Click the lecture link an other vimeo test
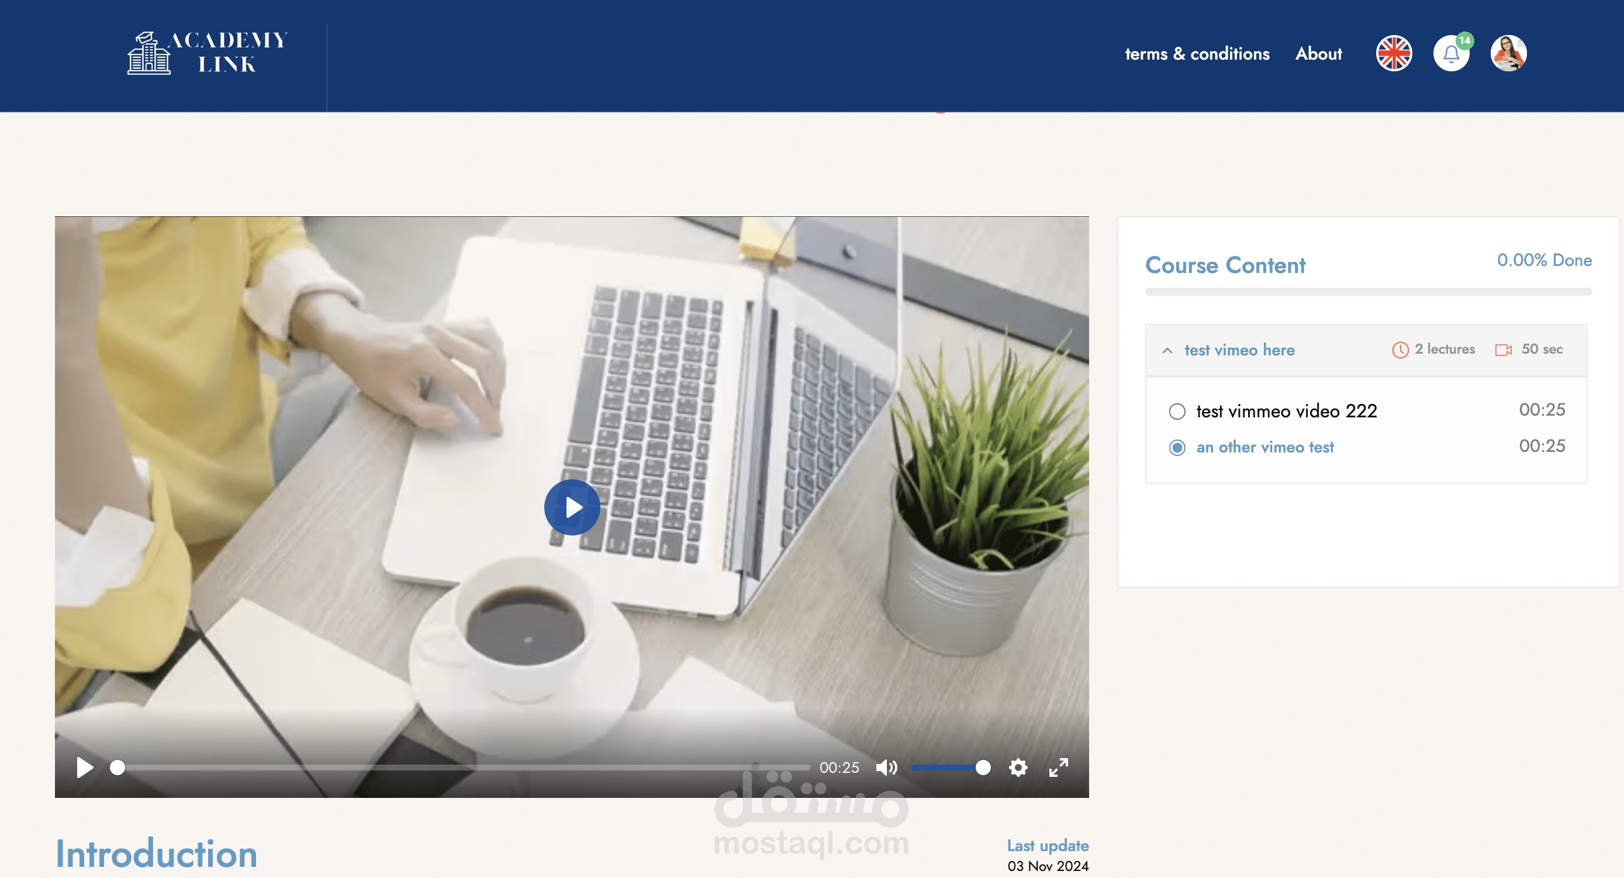This screenshot has width=1624, height=878. [1263, 447]
